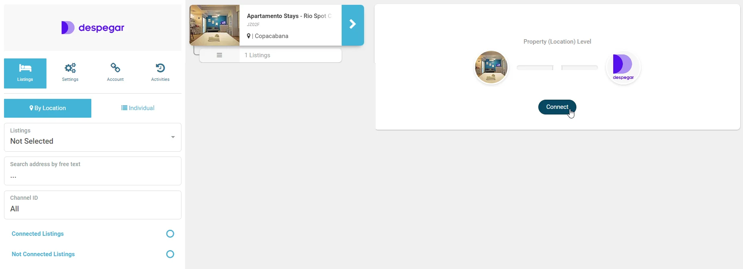Image resolution: width=743 pixels, height=269 pixels.
Task: Open the Activities tab with history icon
Action: click(160, 73)
